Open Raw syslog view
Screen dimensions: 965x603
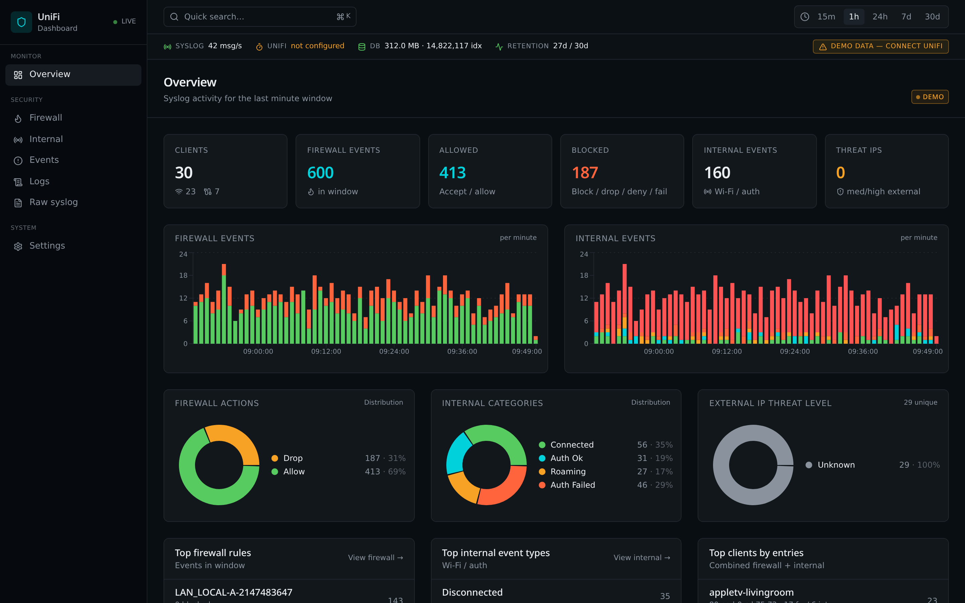pos(73,203)
